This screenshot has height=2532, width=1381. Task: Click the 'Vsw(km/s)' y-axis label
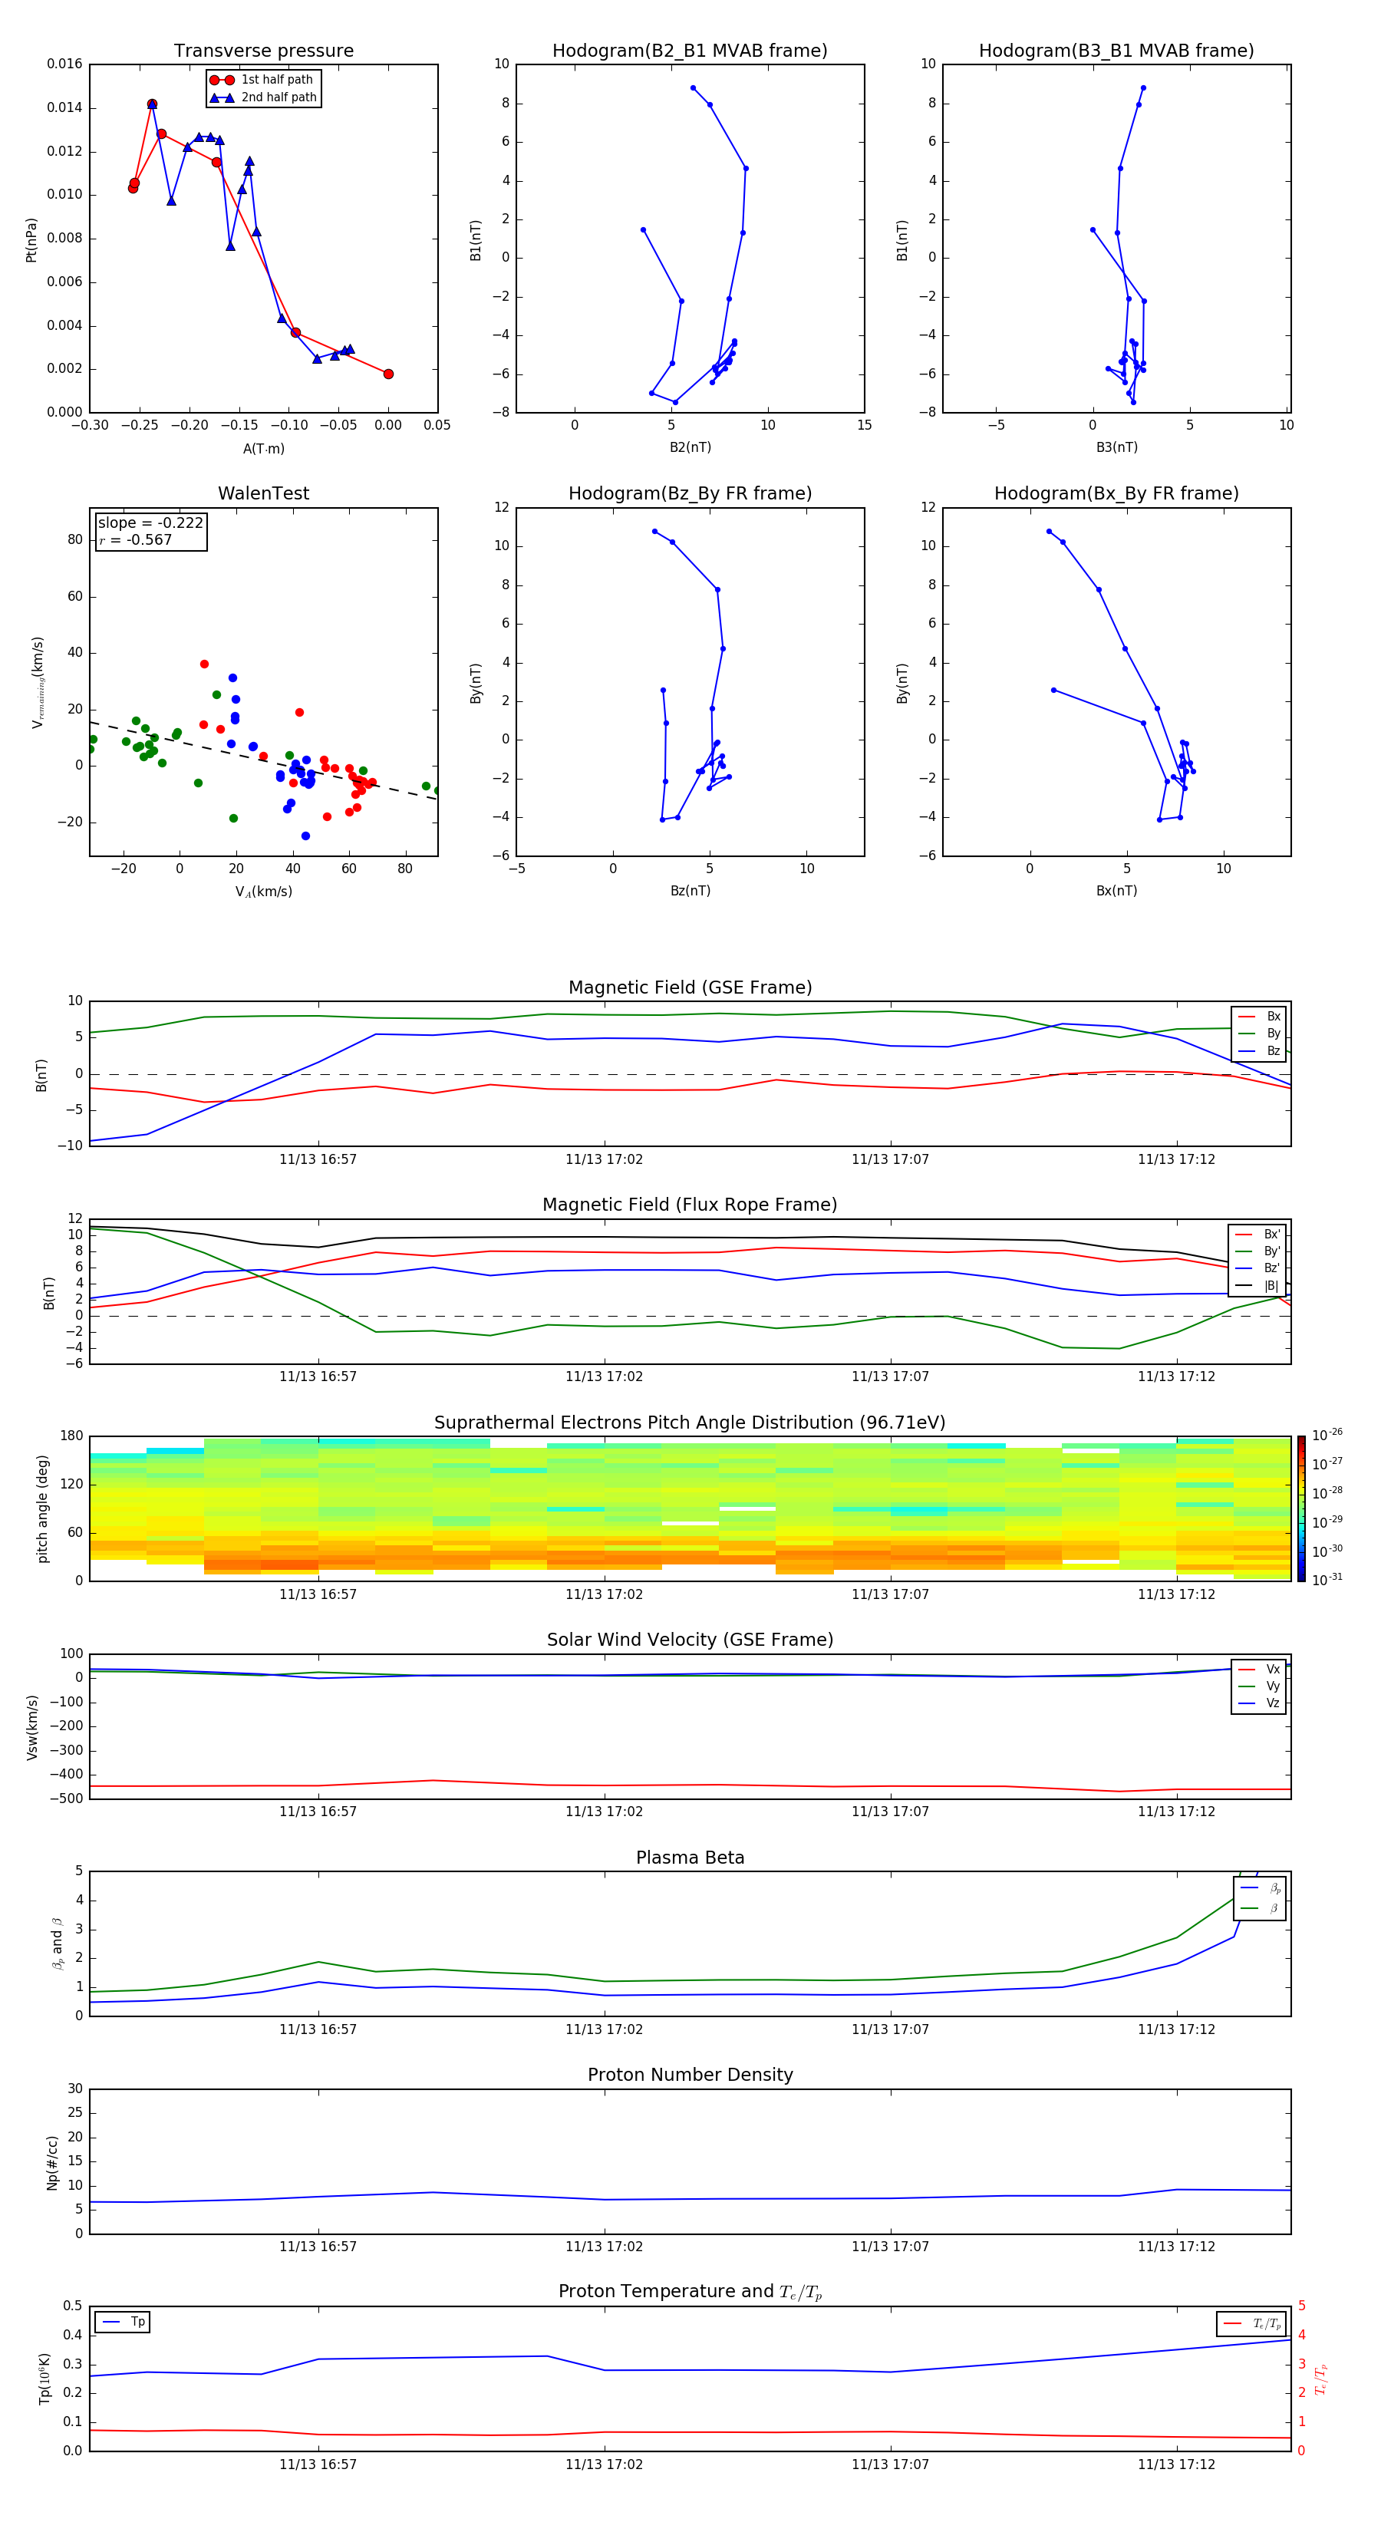32,1727
